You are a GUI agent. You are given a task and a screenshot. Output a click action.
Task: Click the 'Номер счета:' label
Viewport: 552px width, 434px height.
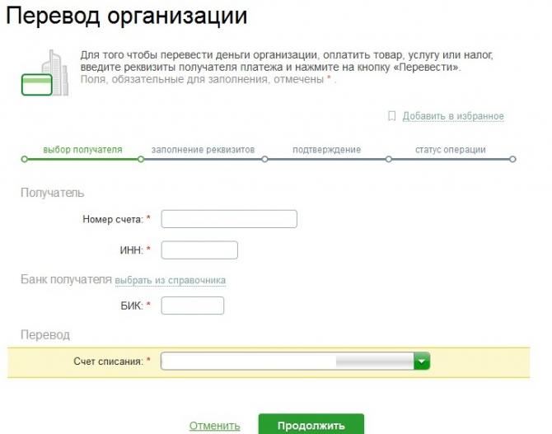point(113,219)
